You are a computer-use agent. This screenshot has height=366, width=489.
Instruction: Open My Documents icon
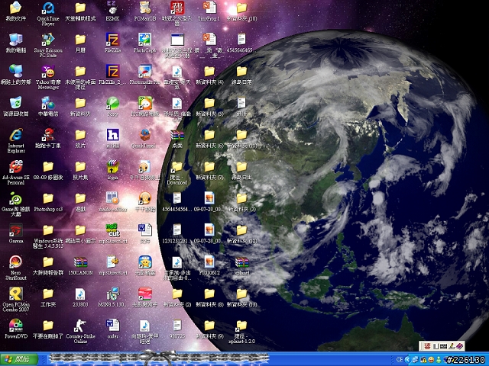click(16, 11)
